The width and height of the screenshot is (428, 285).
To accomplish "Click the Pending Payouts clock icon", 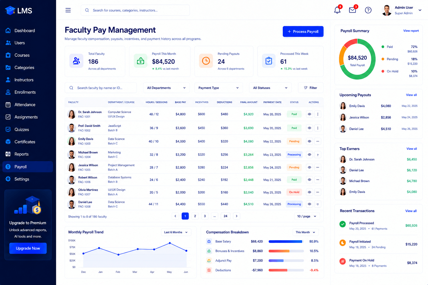I will (206, 61).
